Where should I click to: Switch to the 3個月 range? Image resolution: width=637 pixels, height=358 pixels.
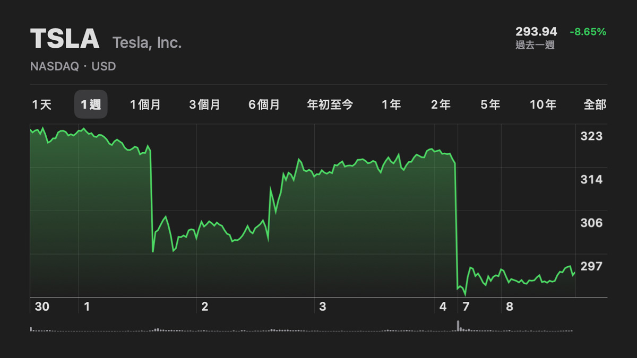[x=204, y=104]
